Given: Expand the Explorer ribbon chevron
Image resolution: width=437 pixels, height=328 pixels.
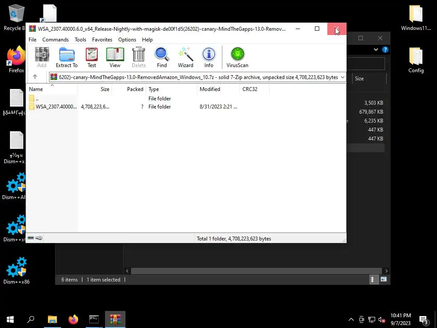Looking at the screenshot, I should point(376,50).
